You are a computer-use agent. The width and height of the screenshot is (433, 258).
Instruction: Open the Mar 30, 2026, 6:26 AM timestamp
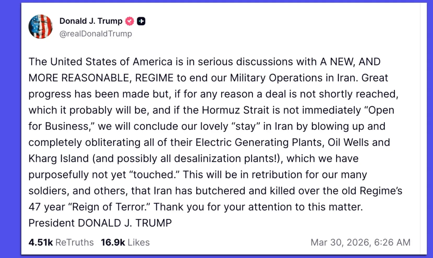point(360,242)
